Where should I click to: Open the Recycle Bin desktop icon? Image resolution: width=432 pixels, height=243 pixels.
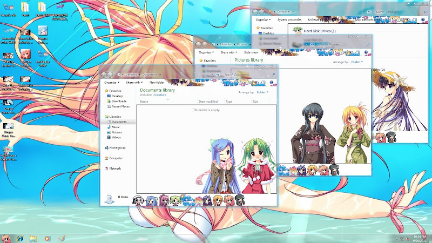click(8, 9)
